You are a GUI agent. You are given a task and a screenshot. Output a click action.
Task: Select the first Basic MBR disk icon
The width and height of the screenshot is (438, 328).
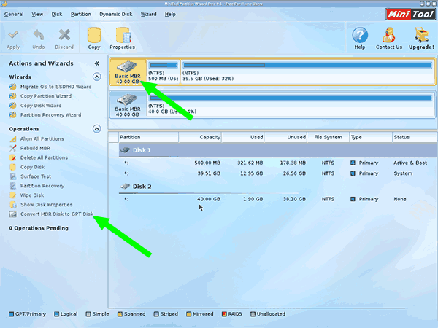pyautogui.click(x=127, y=67)
